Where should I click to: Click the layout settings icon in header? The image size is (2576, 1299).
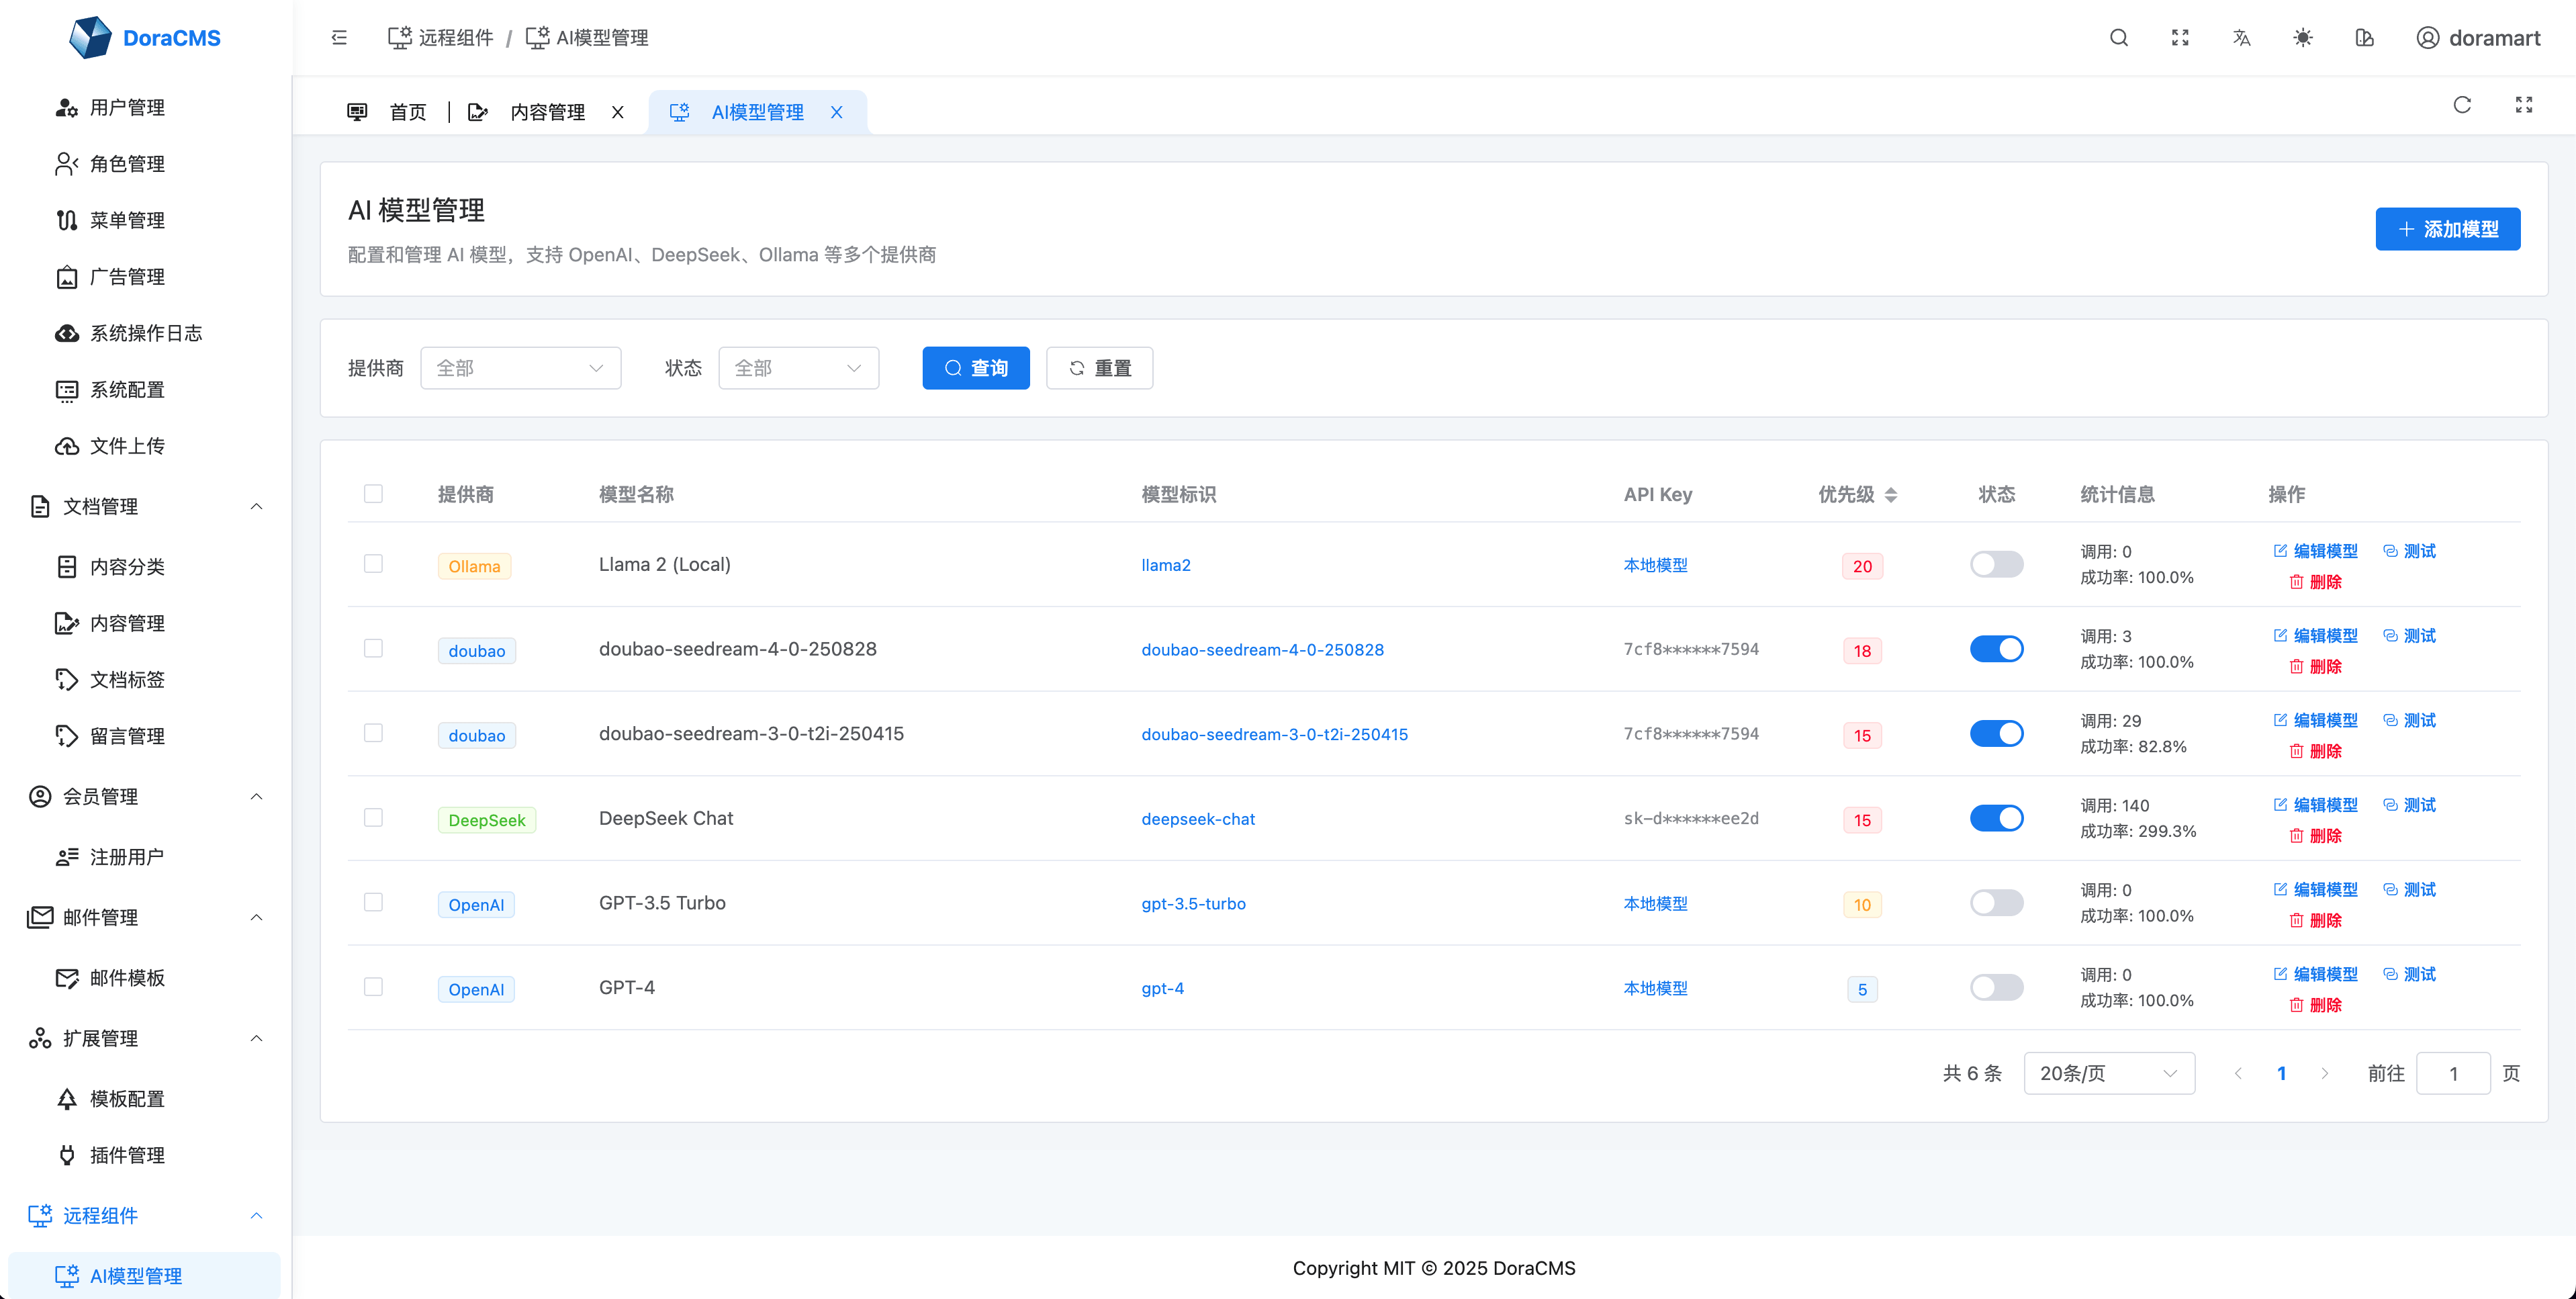click(2364, 38)
